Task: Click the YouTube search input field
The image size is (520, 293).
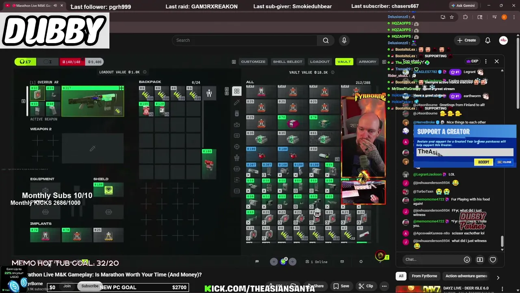Action: pyautogui.click(x=245, y=40)
